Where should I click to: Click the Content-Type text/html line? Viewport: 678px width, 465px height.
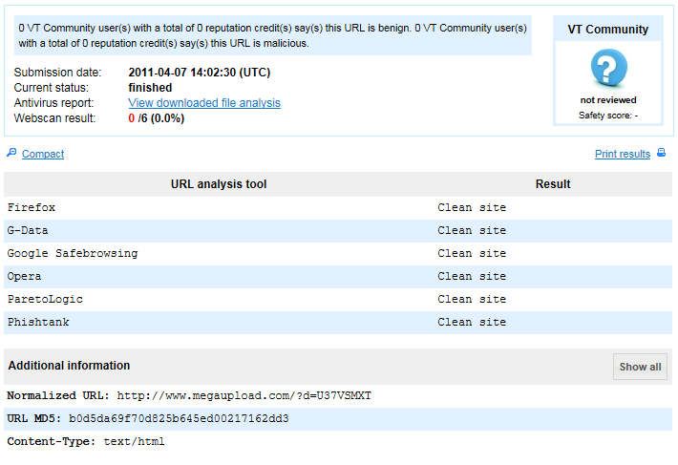click(x=86, y=442)
